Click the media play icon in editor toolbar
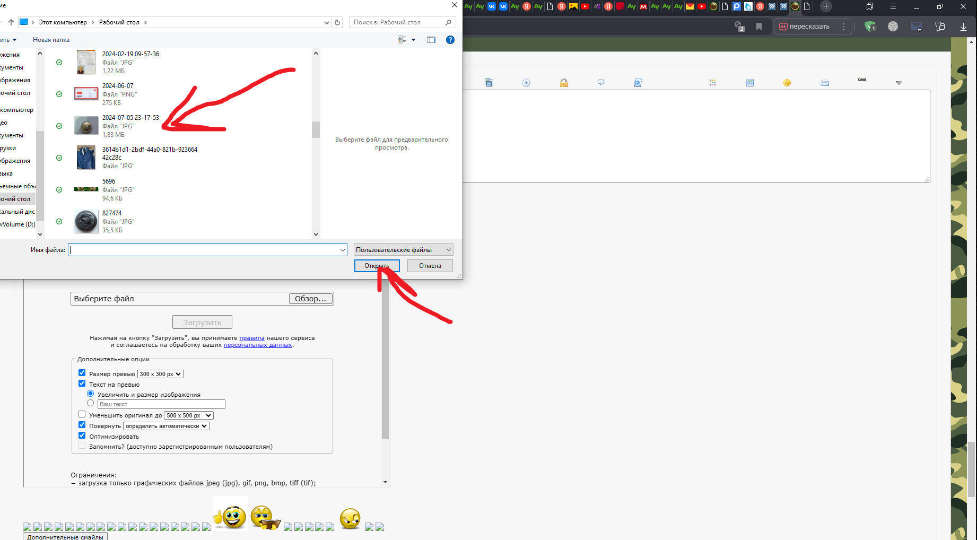Screen dimensions: 977x540 pos(526,83)
